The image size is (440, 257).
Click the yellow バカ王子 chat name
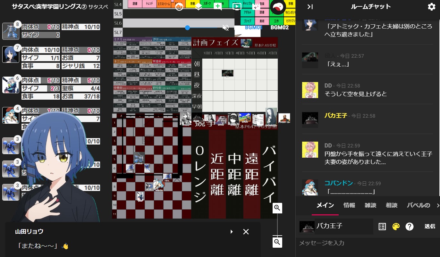(x=336, y=116)
